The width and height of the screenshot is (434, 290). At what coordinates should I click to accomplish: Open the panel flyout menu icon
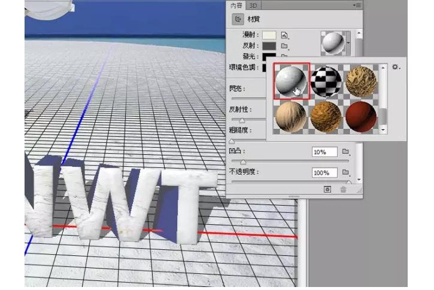[357, 5]
